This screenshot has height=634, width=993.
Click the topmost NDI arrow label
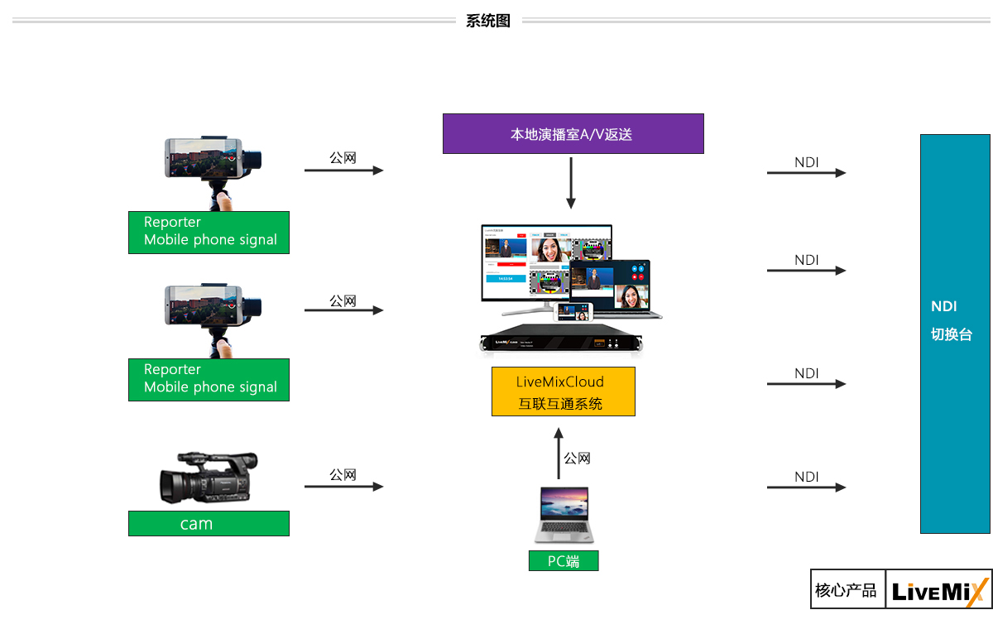(x=807, y=162)
